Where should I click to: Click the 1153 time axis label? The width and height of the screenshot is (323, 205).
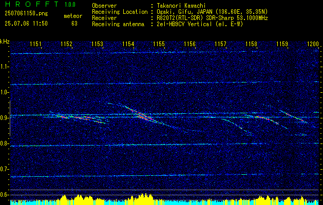click(97, 44)
